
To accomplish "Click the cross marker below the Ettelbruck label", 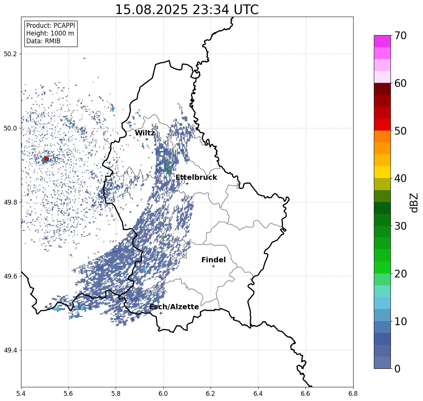I will [187, 184].
